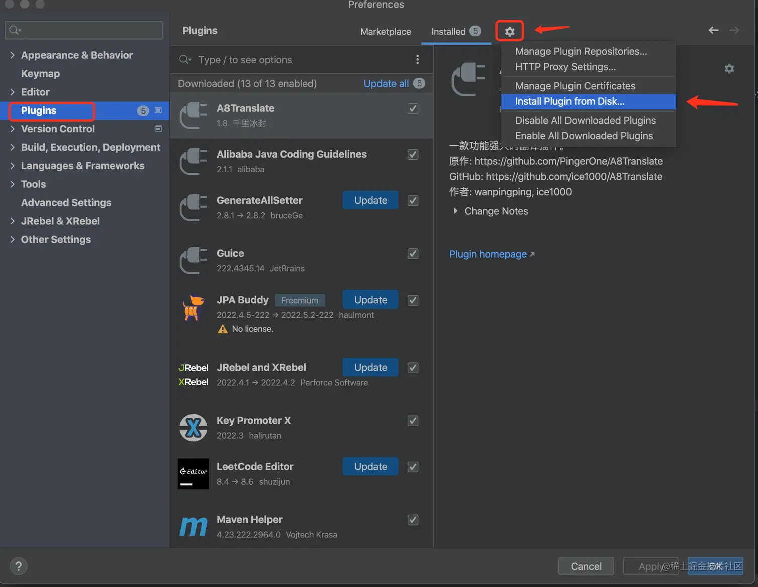Click the large plugin icon in details pane
Image resolution: width=758 pixels, height=587 pixels.
click(x=469, y=79)
